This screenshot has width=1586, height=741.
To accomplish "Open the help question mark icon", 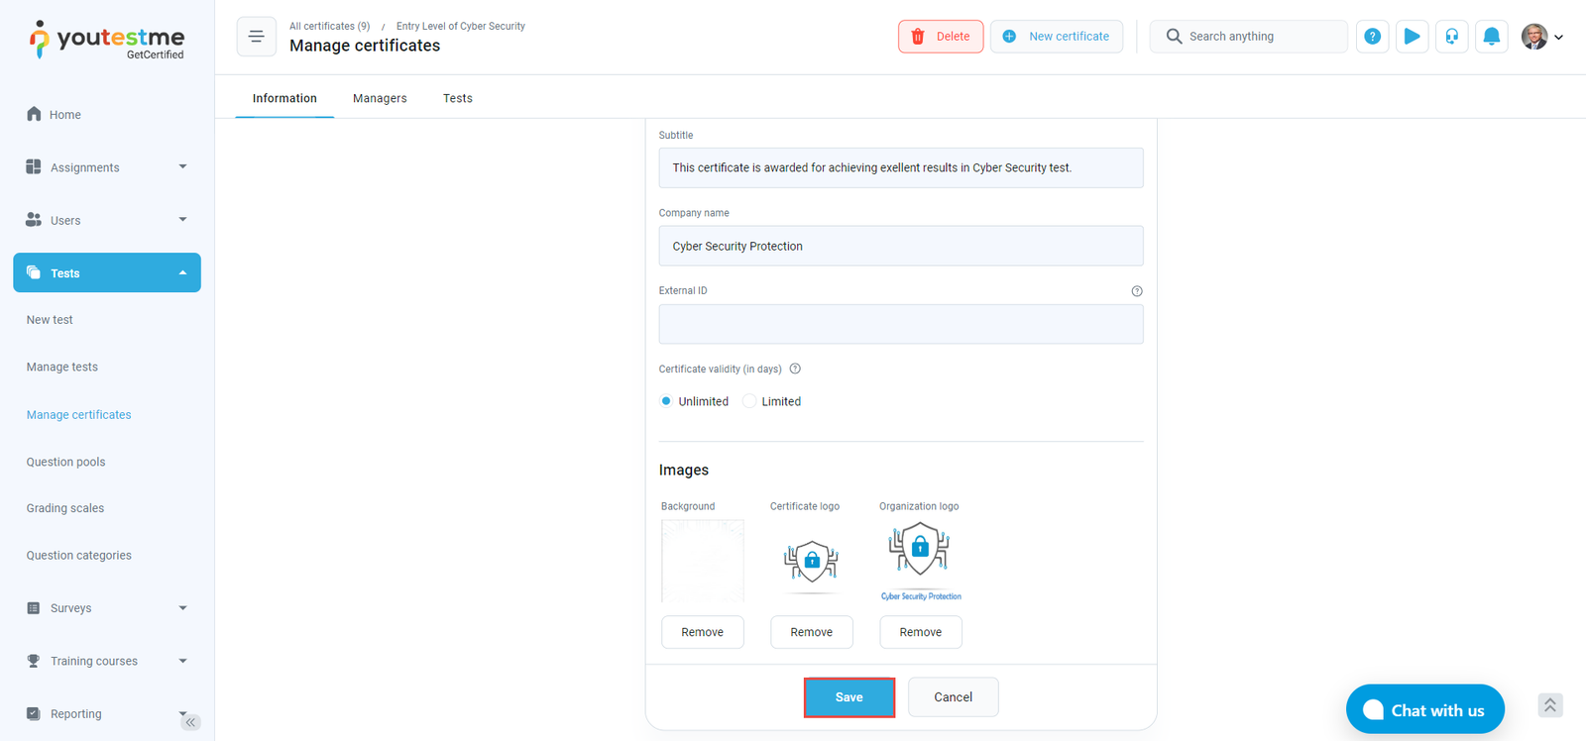I will click(1372, 37).
